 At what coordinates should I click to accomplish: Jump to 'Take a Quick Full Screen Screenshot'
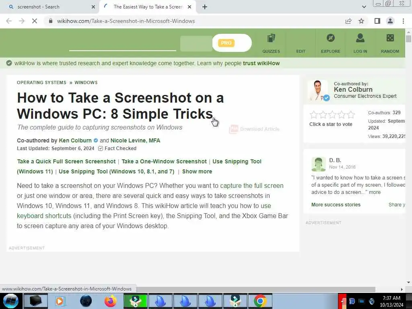[66, 161]
